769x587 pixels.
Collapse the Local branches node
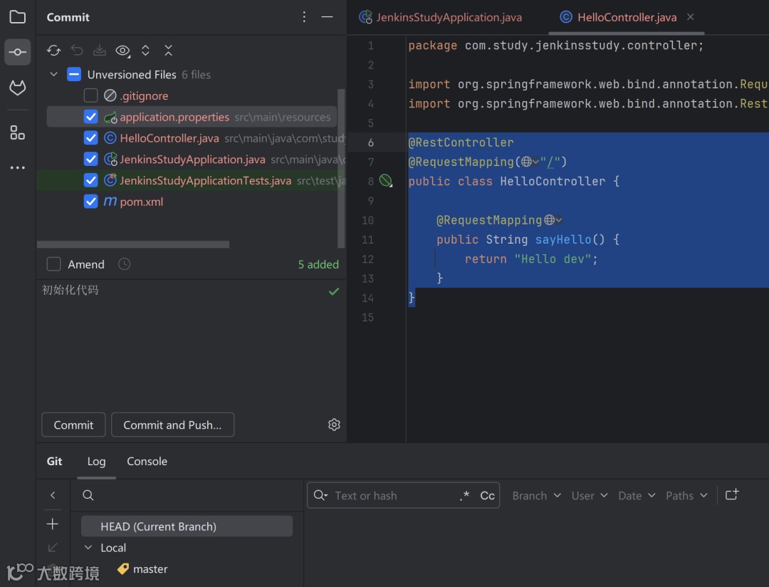point(88,547)
